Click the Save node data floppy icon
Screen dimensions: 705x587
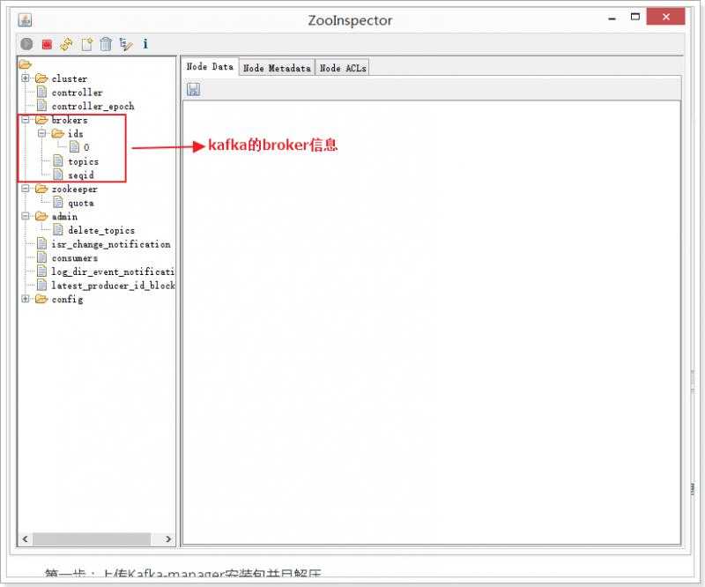coord(193,89)
